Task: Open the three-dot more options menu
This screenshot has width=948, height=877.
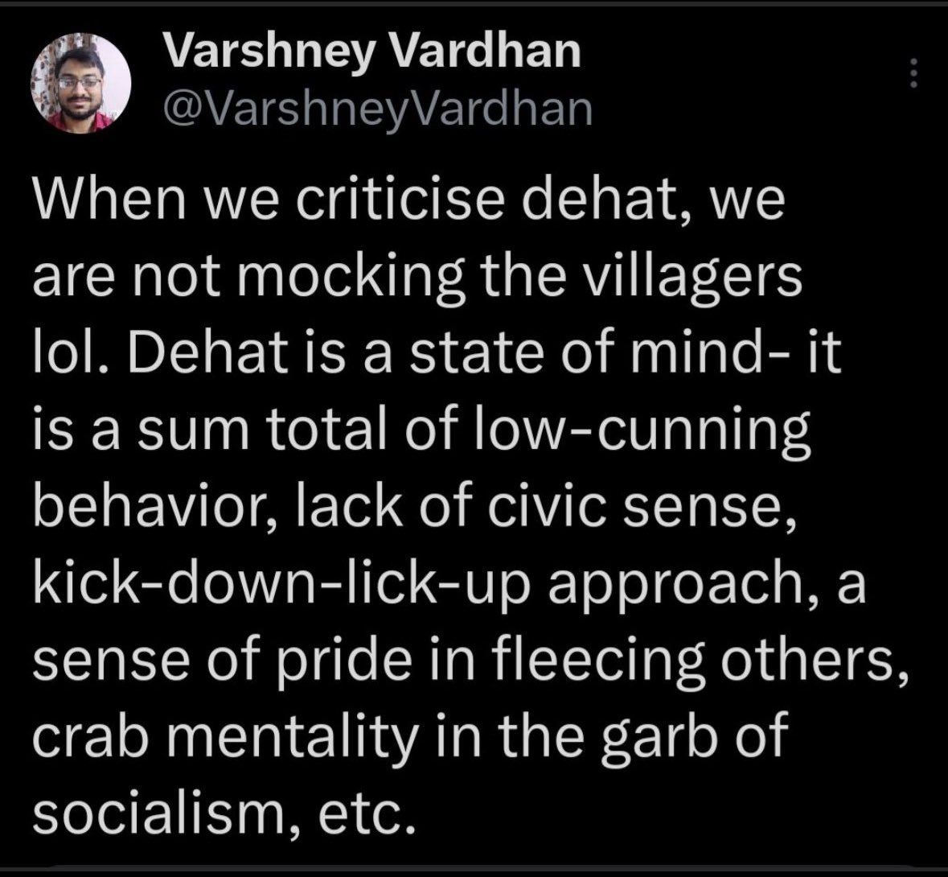Action: (912, 74)
